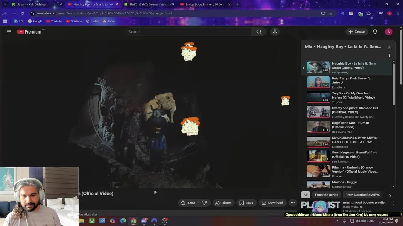Click the Create button
This screenshot has width=403, height=226.
point(356,32)
